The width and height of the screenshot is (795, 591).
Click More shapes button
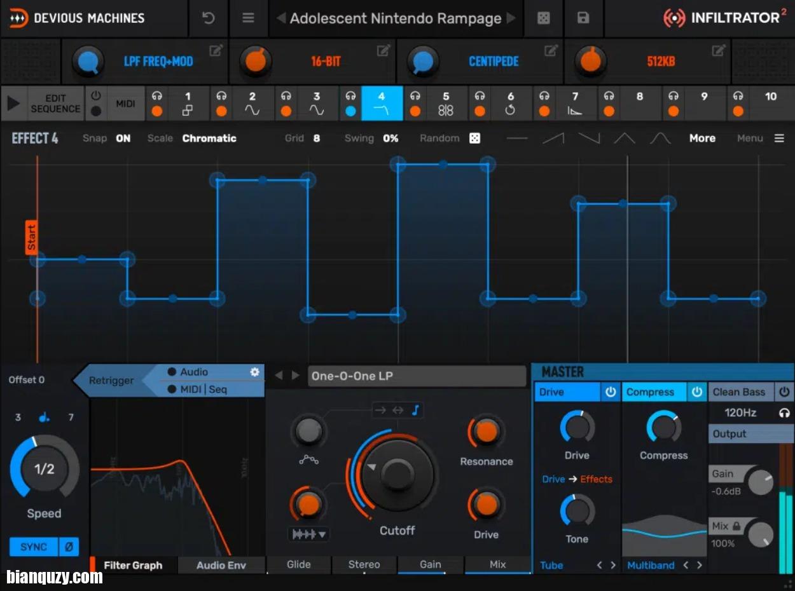pyautogui.click(x=702, y=138)
